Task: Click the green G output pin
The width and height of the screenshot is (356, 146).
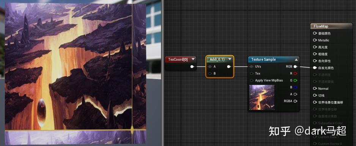Action: click(295, 80)
